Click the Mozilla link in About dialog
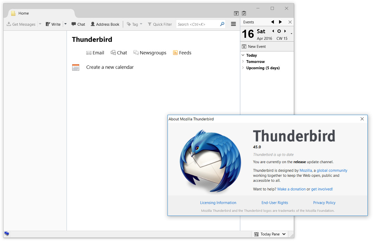The height and width of the screenshot is (241, 373). (306, 170)
